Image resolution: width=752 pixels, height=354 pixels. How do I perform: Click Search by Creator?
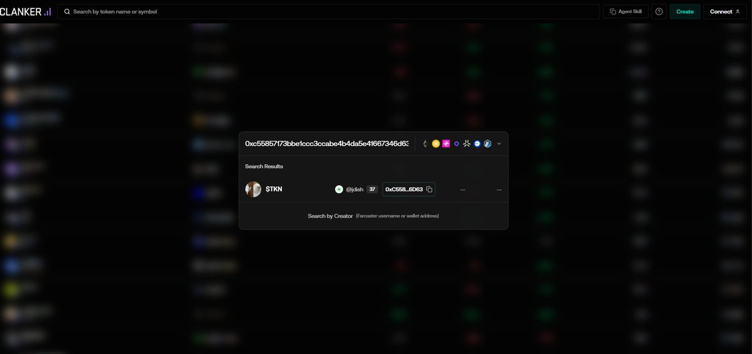pyautogui.click(x=330, y=216)
